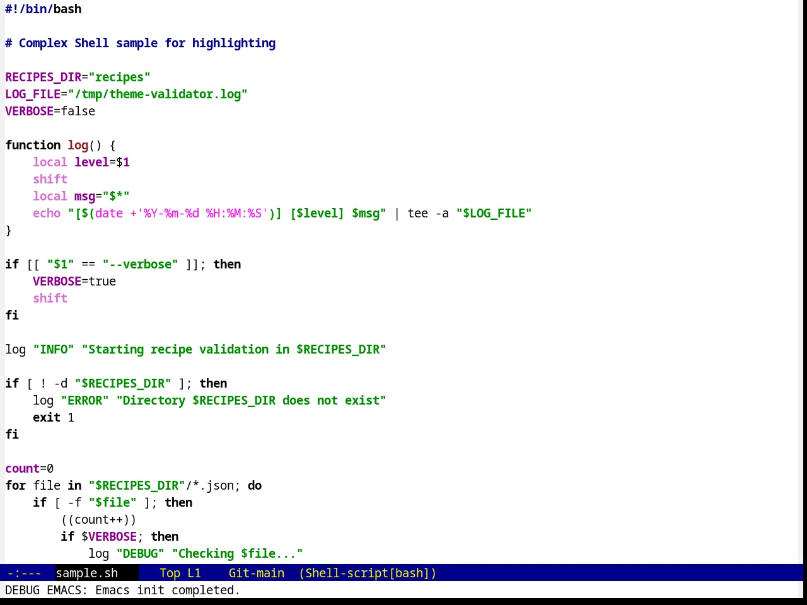This screenshot has height=605, width=807.
Task: Click 'local level=$1' line
Action: click(x=81, y=162)
